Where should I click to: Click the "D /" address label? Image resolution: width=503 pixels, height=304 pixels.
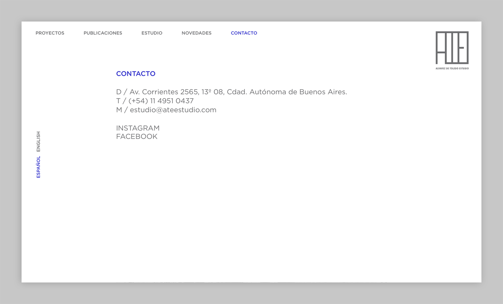coord(121,92)
